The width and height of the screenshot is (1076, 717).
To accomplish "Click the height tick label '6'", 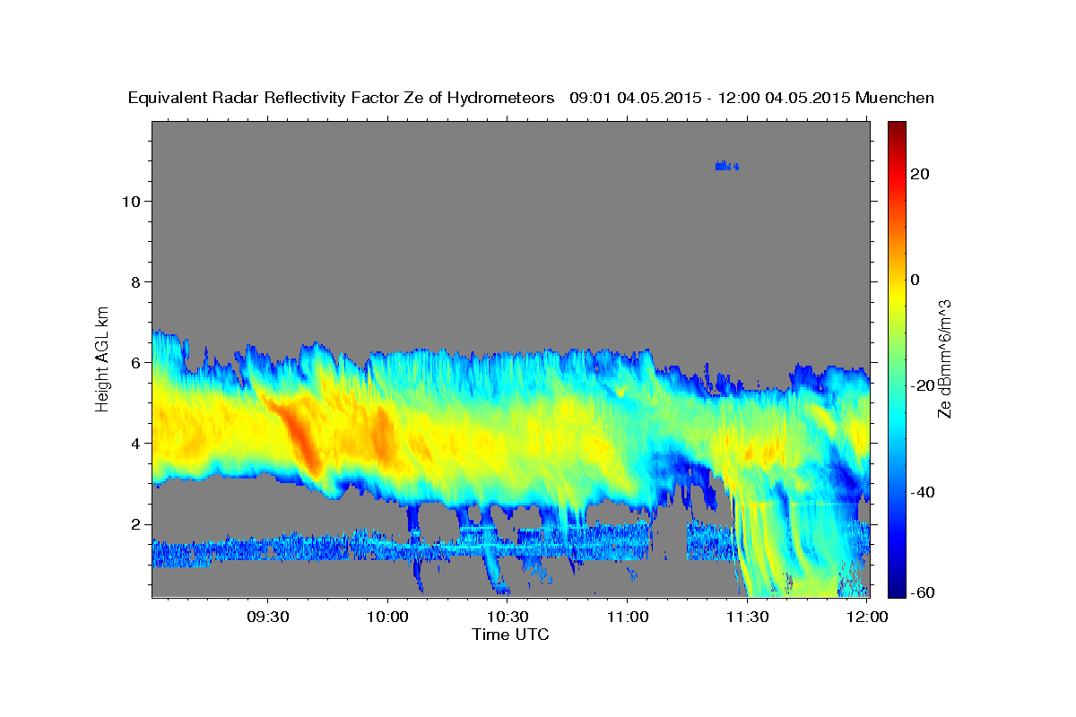I will coord(134,362).
